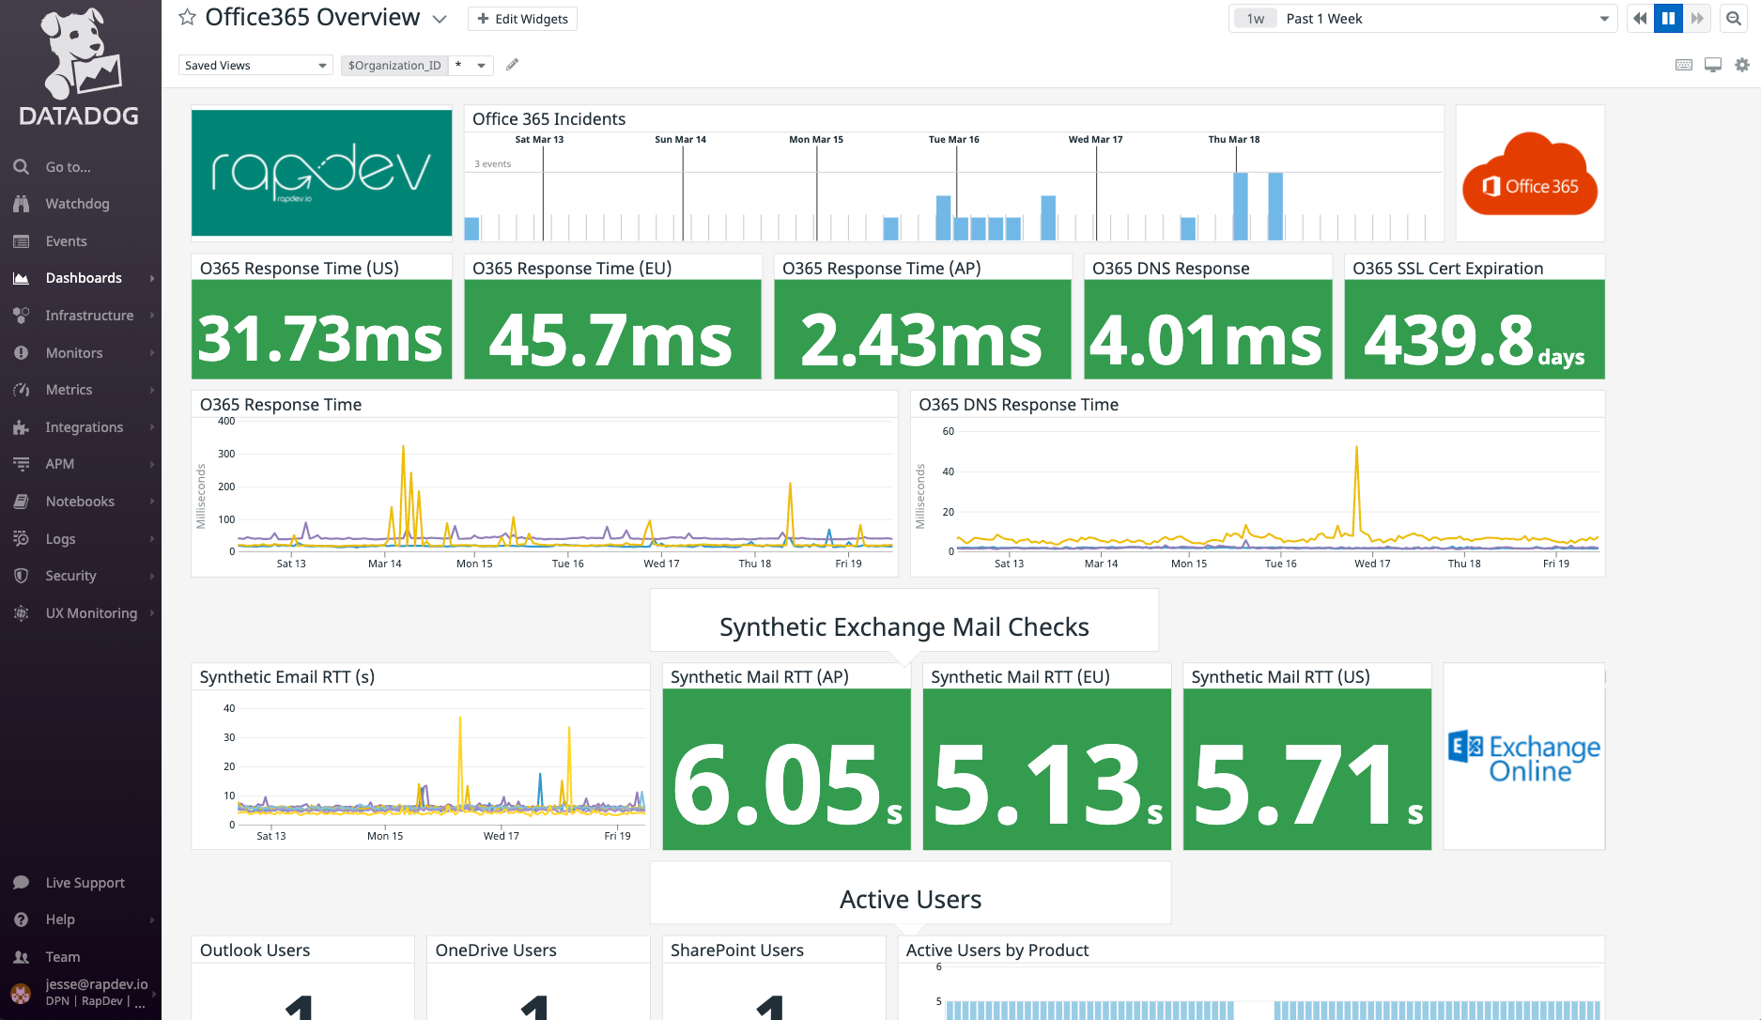Open Infrastructure from the sidebar
Screen dimensions: 1761x1020
[89, 316]
